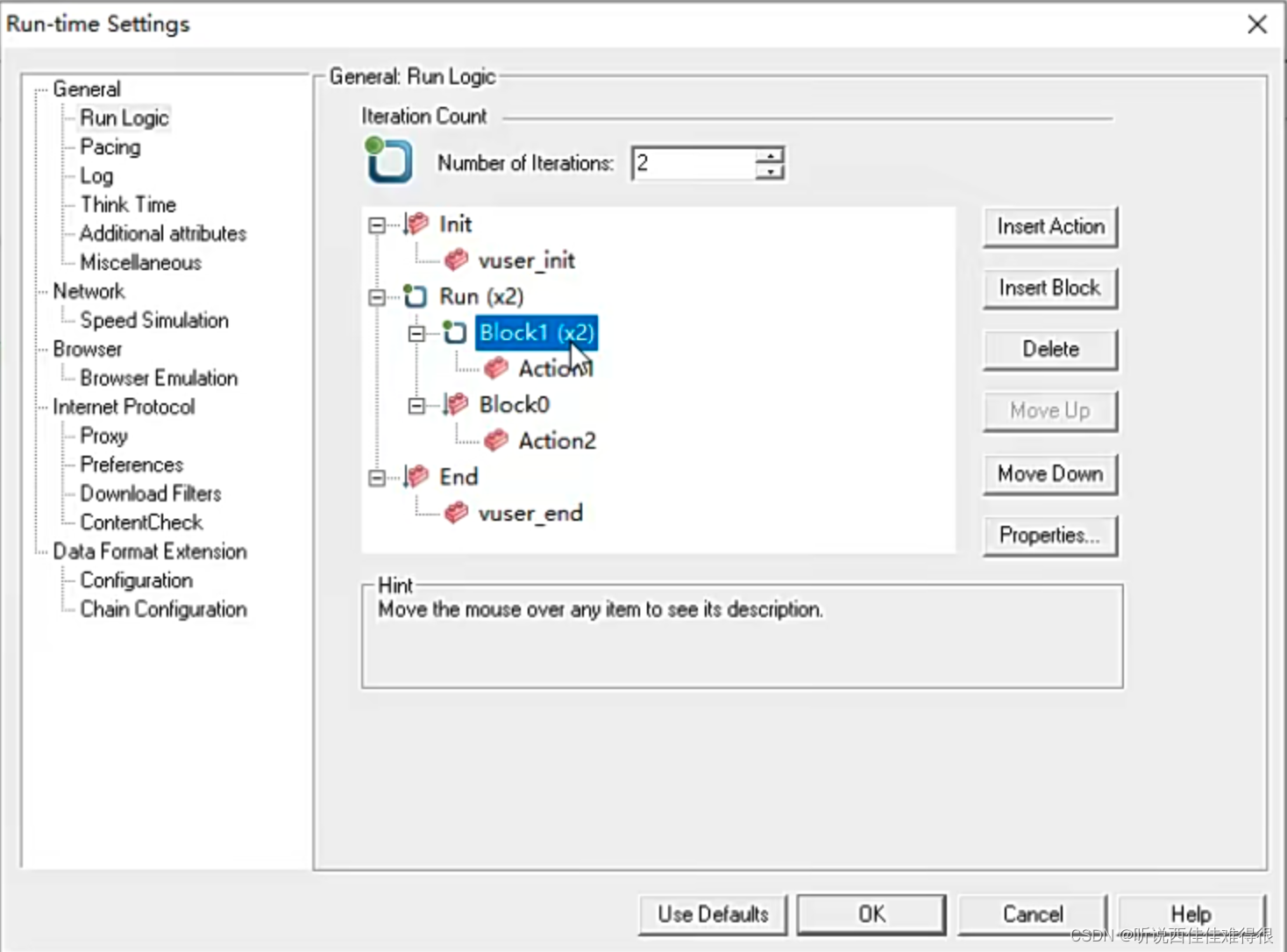Collapse the Block1 (x2) node
The image size is (1287, 952).
(416, 333)
